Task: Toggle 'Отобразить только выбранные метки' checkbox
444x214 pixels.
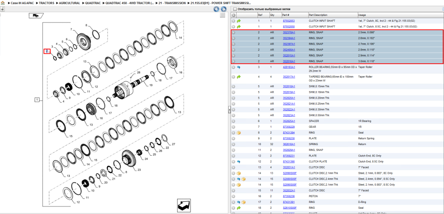Action: [234, 9]
